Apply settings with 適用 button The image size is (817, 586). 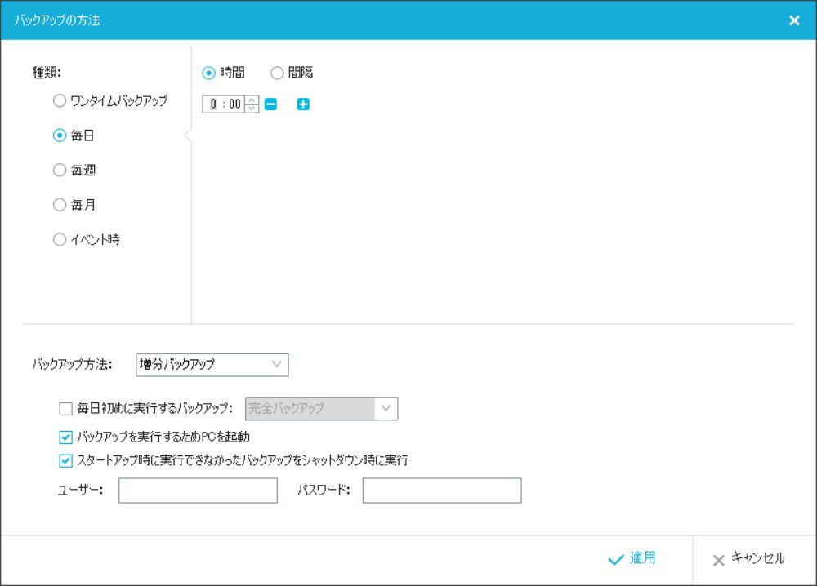click(632, 559)
